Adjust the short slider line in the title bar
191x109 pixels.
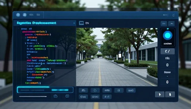166,15
